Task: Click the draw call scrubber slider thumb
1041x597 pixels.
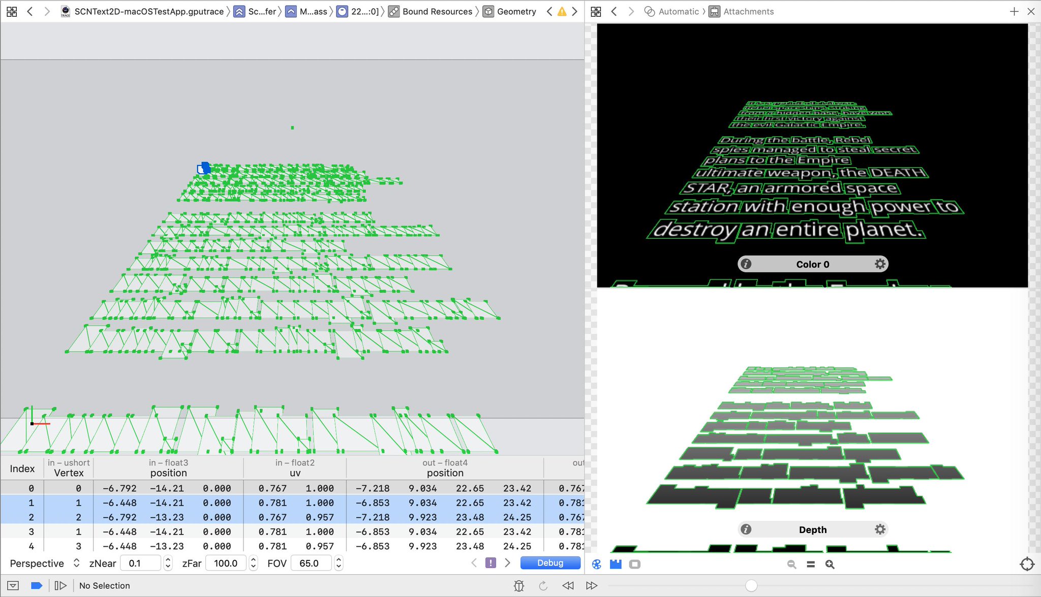Action: (751, 585)
